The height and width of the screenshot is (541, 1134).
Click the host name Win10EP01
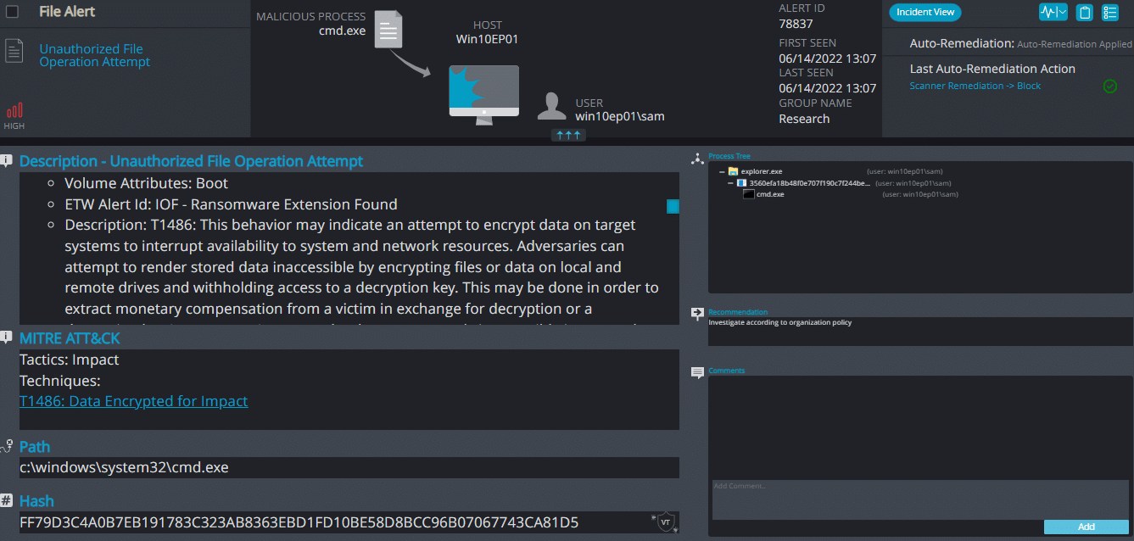click(487, 39)
